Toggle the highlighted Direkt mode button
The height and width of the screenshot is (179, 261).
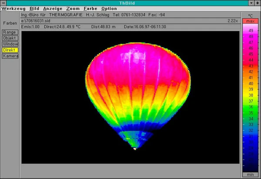click(x=10, y=50)
